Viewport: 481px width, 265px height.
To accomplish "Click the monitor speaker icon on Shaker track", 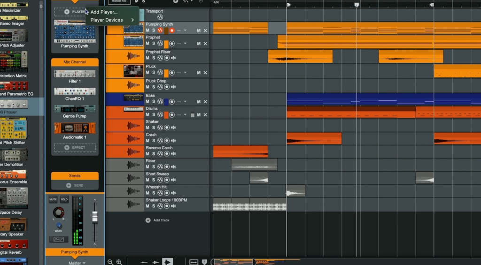I will coord(173,128).
